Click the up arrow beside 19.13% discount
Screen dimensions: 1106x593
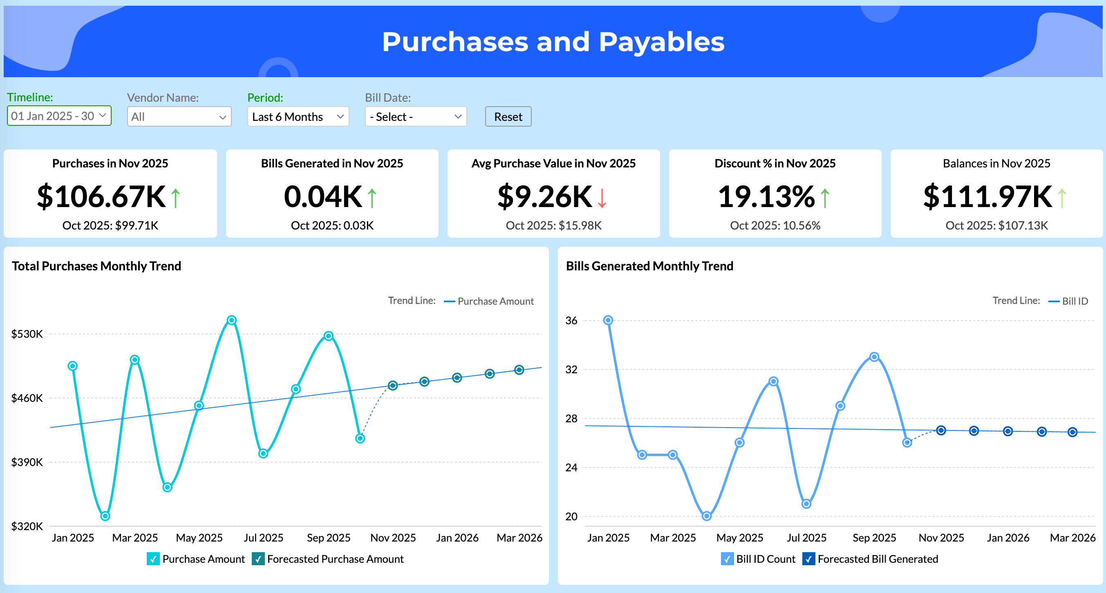point(825,198)
